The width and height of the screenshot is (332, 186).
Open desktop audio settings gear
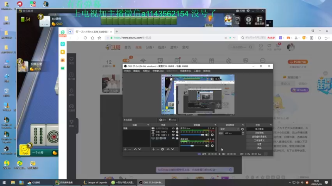(x=212, y=145)
